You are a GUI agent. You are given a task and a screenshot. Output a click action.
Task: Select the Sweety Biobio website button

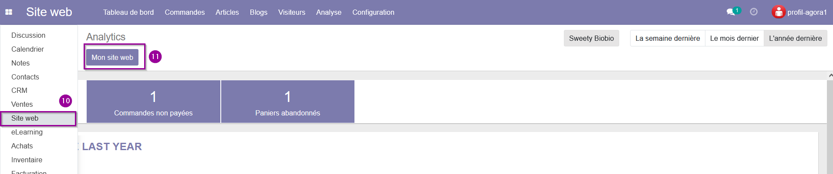click(x=591, y=38)
